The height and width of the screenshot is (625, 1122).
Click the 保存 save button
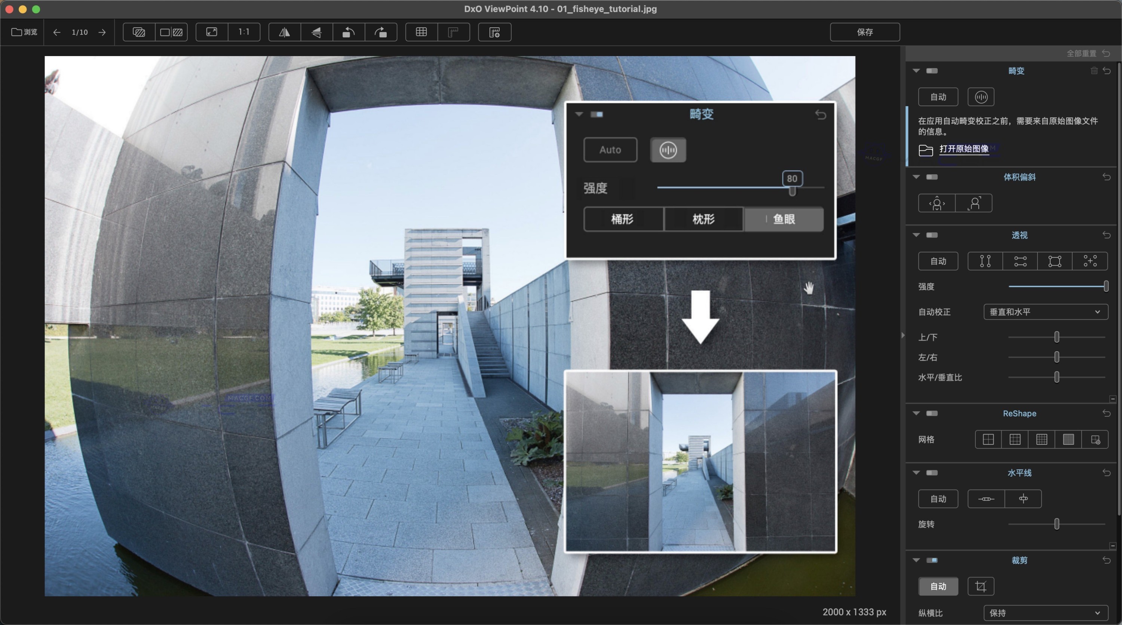pos(865,32)
